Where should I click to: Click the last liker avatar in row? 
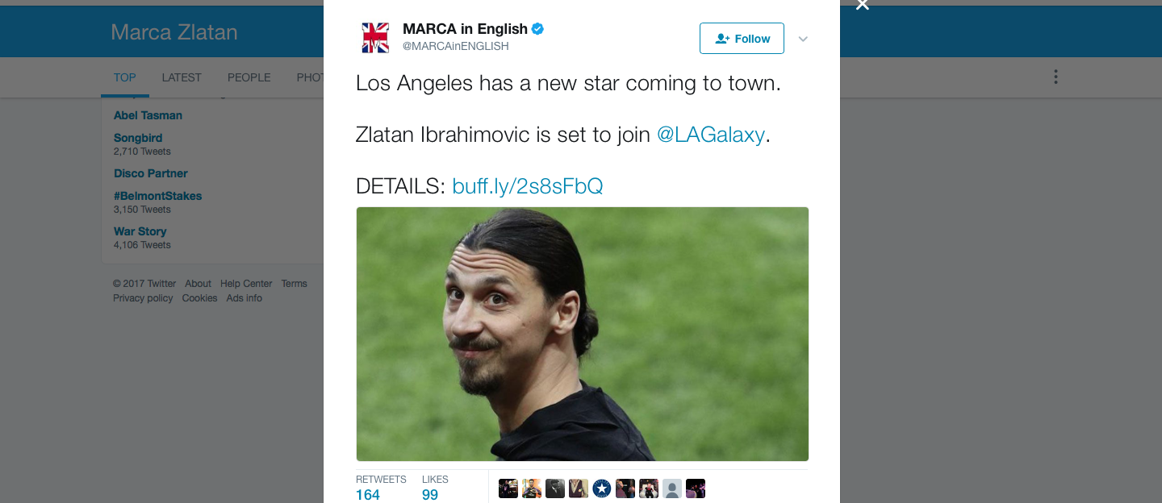(696, 488)
